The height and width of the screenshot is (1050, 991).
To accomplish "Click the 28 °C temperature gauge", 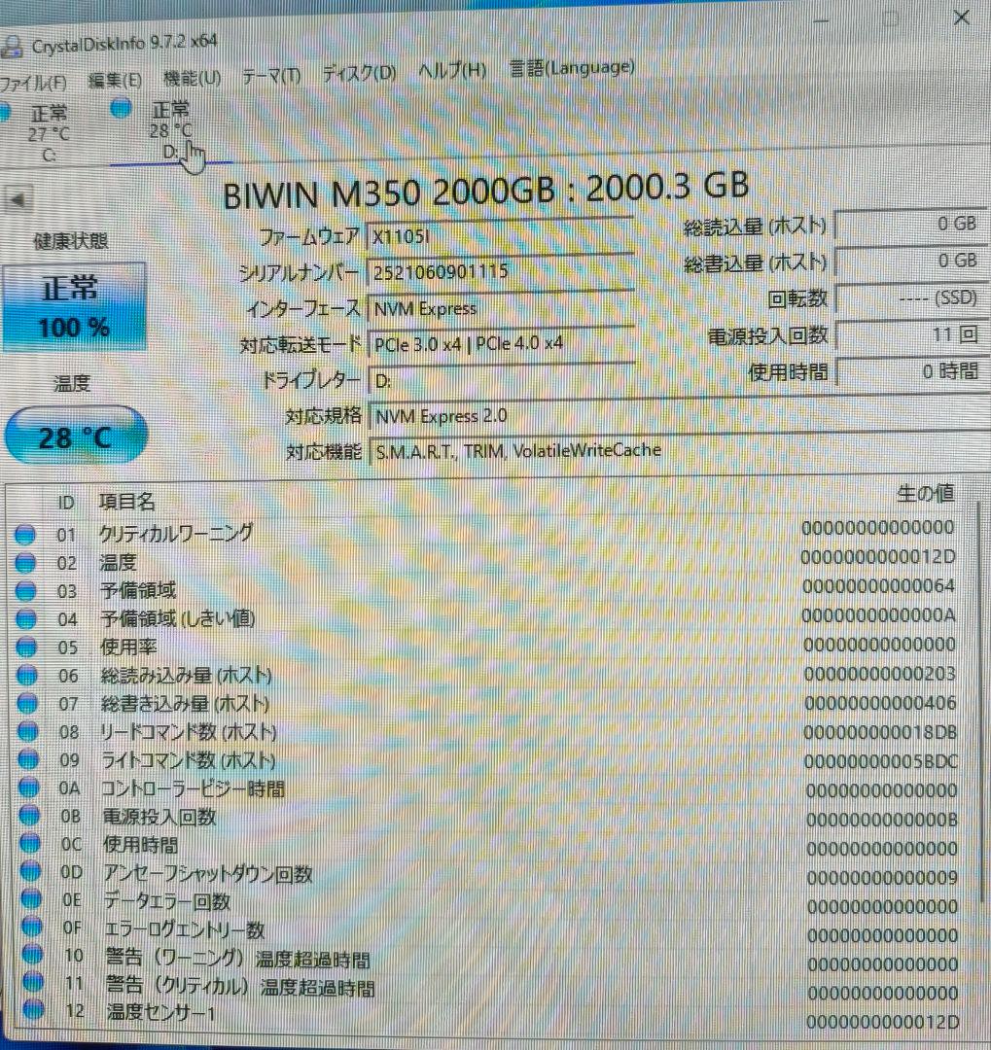I will click(x=75, y=435).
